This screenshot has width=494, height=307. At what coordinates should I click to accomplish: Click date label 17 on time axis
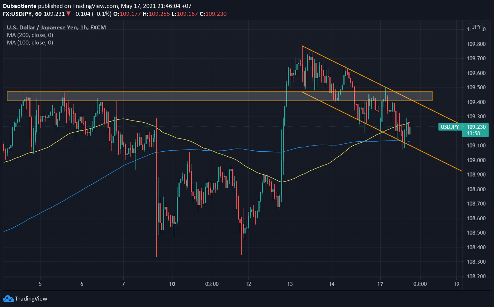pos(380,284)
